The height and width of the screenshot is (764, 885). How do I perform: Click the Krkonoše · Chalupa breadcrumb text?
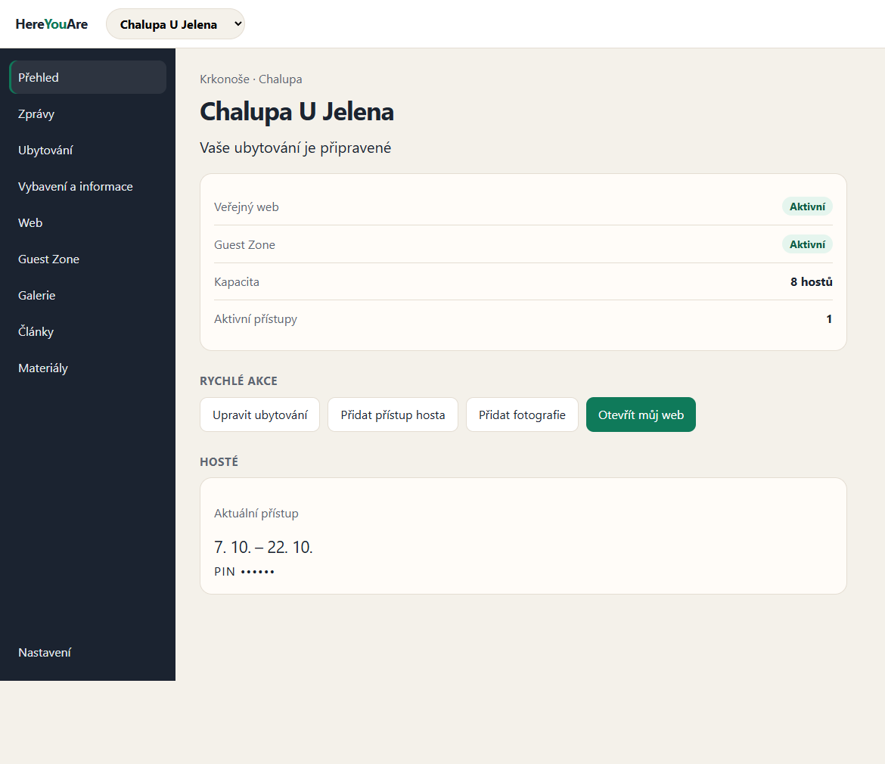click(250, 79)
